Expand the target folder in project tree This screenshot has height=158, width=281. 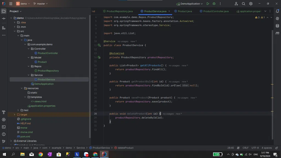[x=15, y=115]
